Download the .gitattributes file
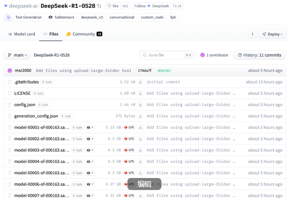Image resolution: width=288 pixels, height=200 pixels. (140, 82)
